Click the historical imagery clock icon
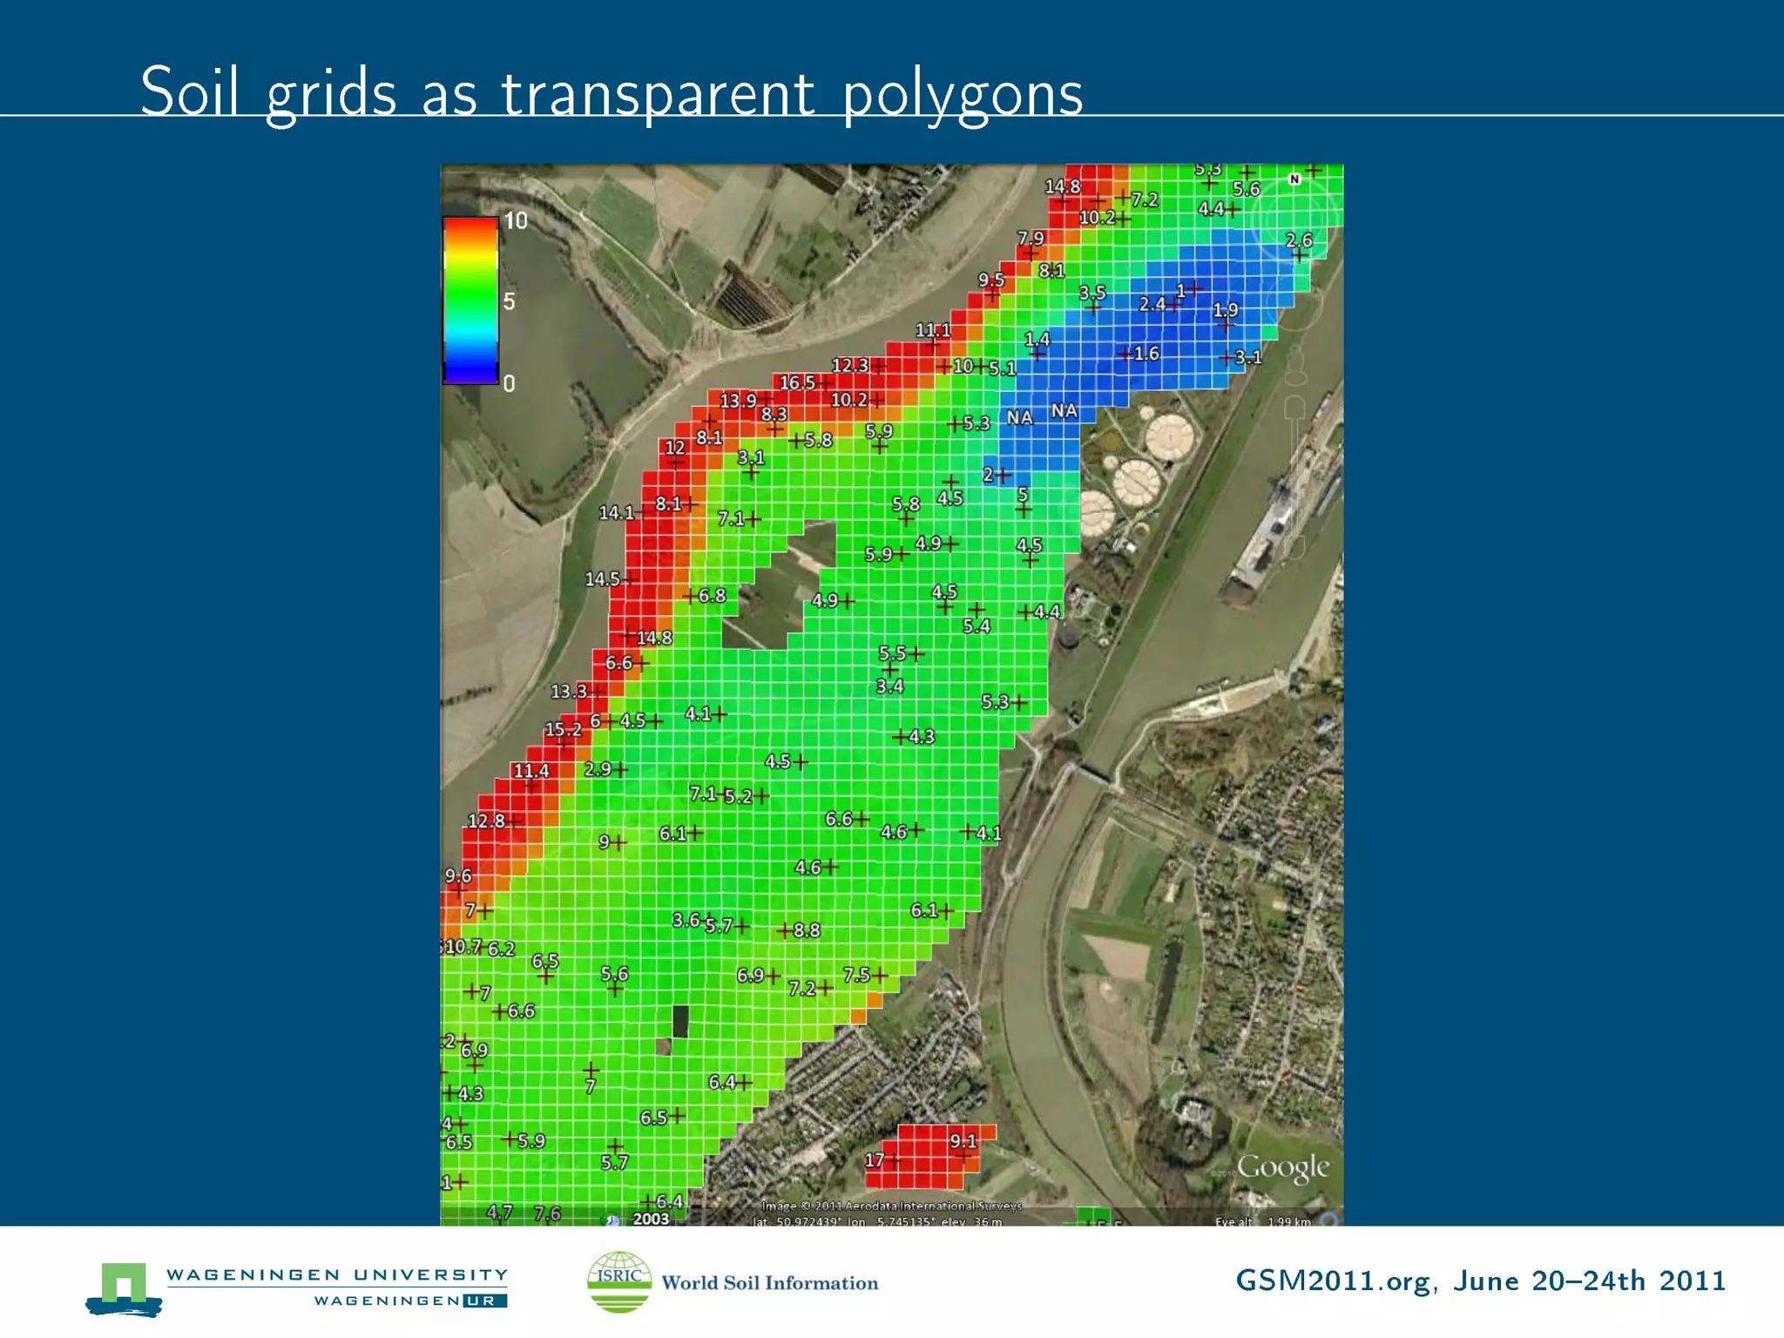 pos(612,1219)
